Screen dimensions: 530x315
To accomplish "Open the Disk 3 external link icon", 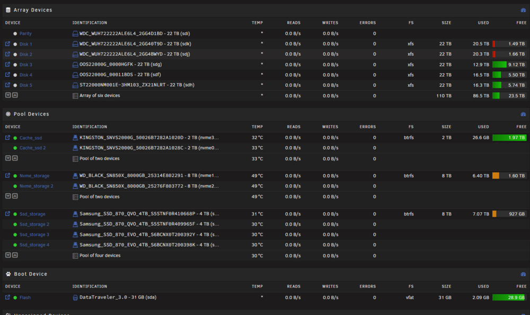I will tap(7, 65).
